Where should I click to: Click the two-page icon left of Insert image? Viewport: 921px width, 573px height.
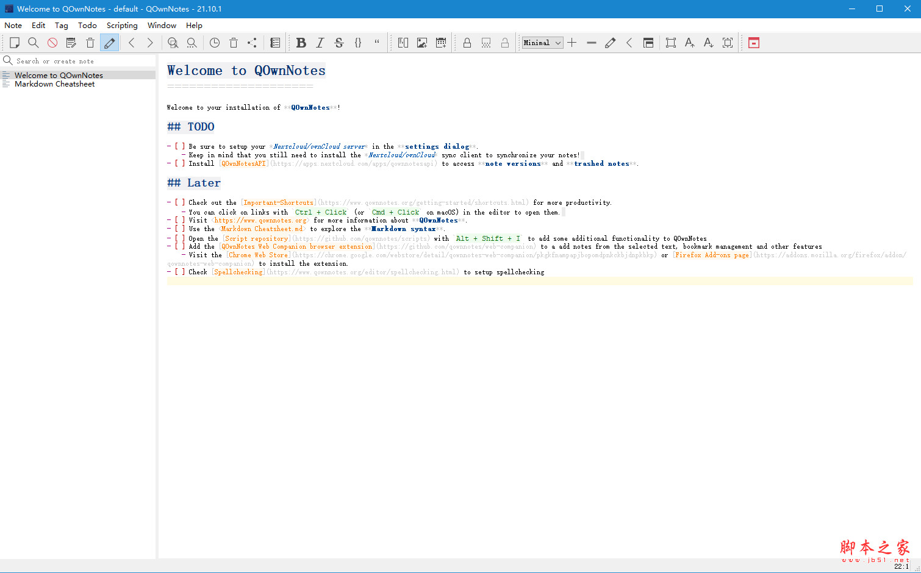point(403,43)
